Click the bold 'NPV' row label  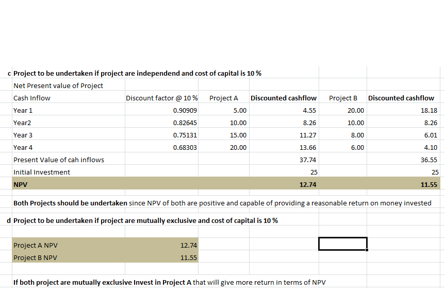[21, 184]
